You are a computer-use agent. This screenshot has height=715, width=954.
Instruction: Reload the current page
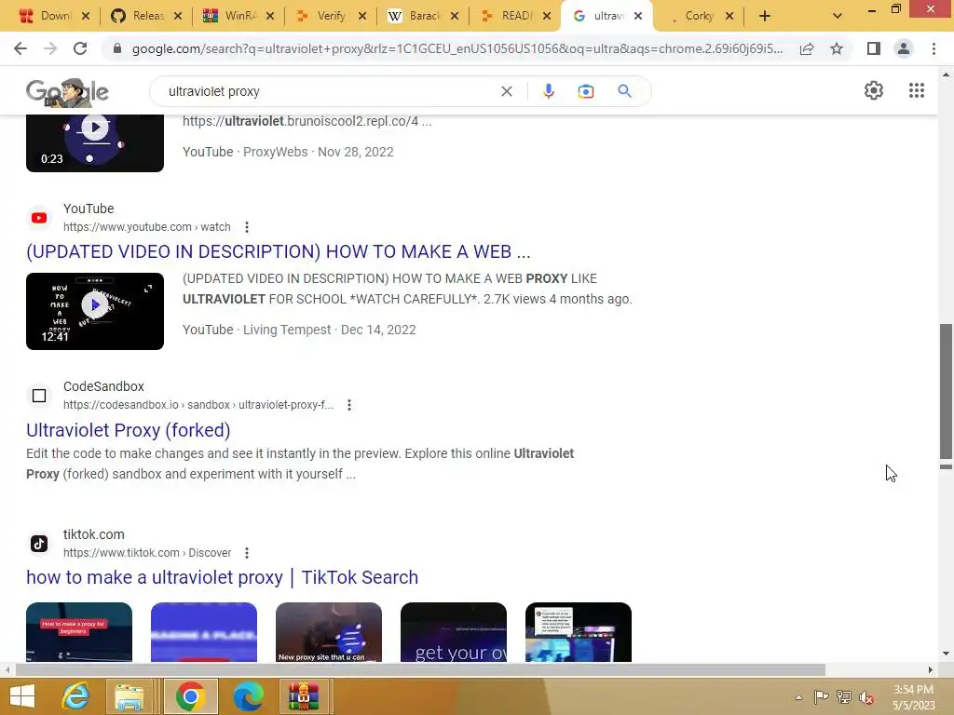[x=80, y=48]
